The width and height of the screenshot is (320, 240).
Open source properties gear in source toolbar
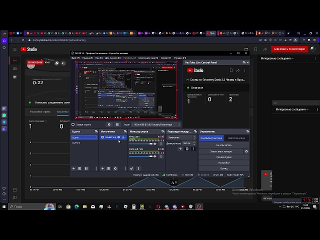[109, 124]
